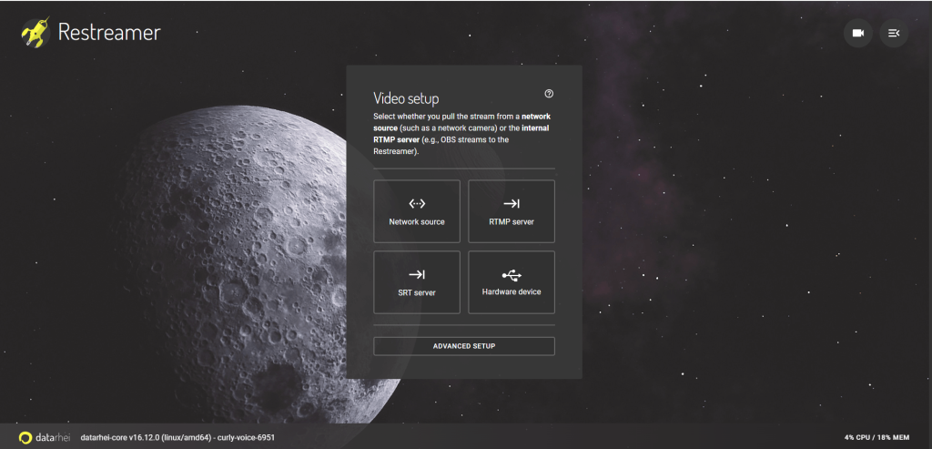Viewport: 932px width, 449px height.
Task: Click the setup description paragraph text
Action: 462,135
